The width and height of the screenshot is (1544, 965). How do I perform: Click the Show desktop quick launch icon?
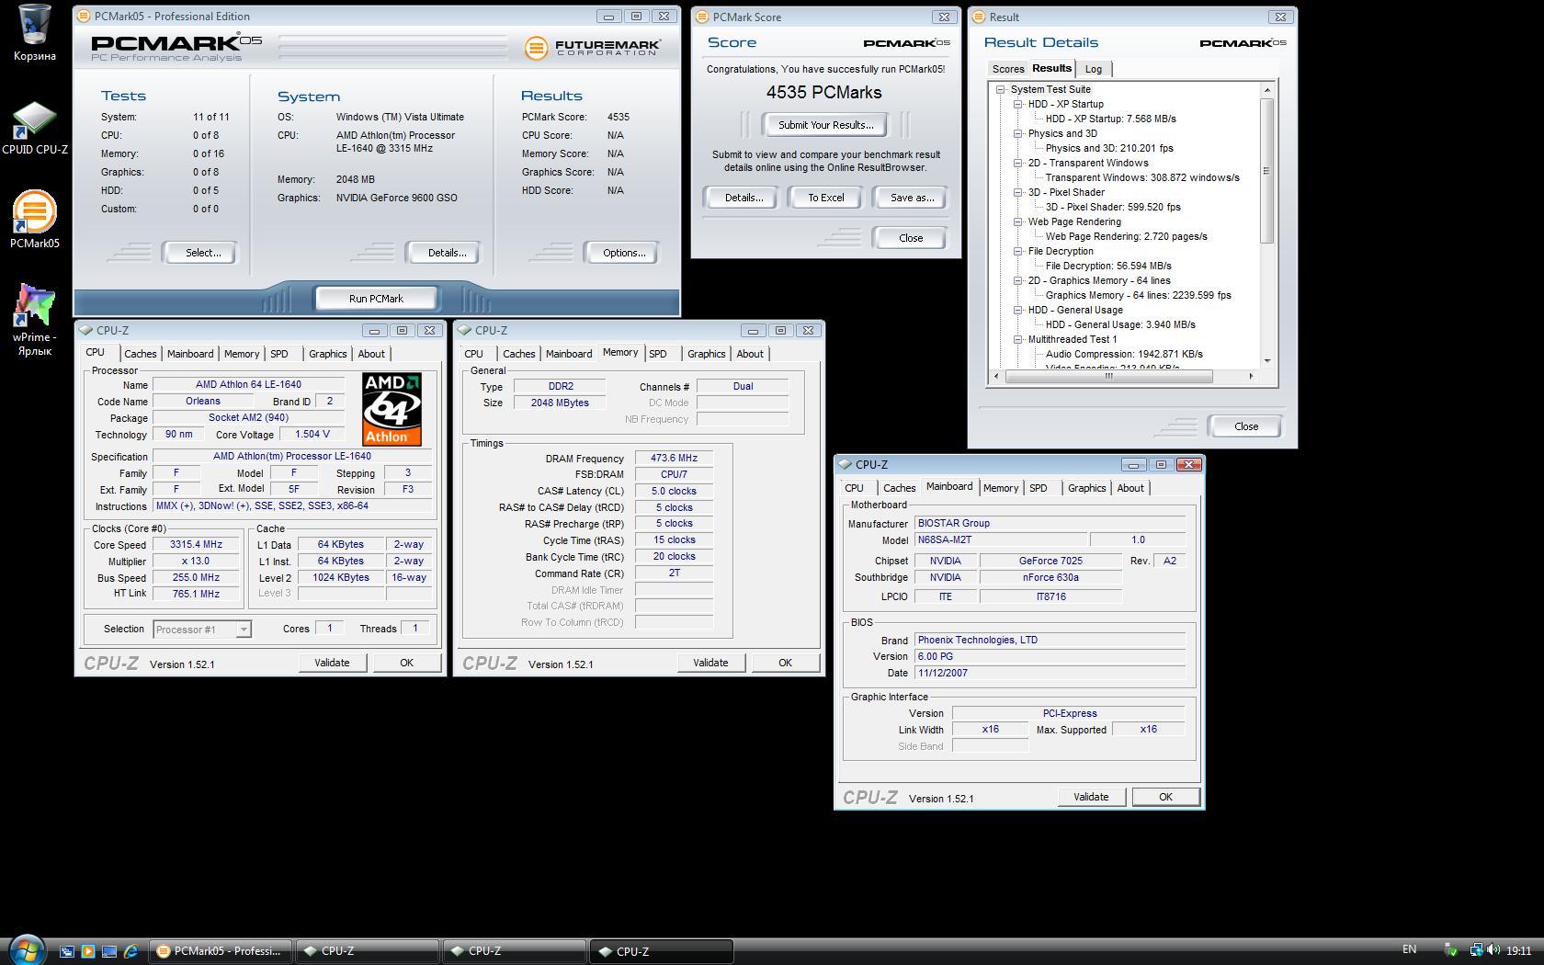pyautogui.click(x=109, y=951)
